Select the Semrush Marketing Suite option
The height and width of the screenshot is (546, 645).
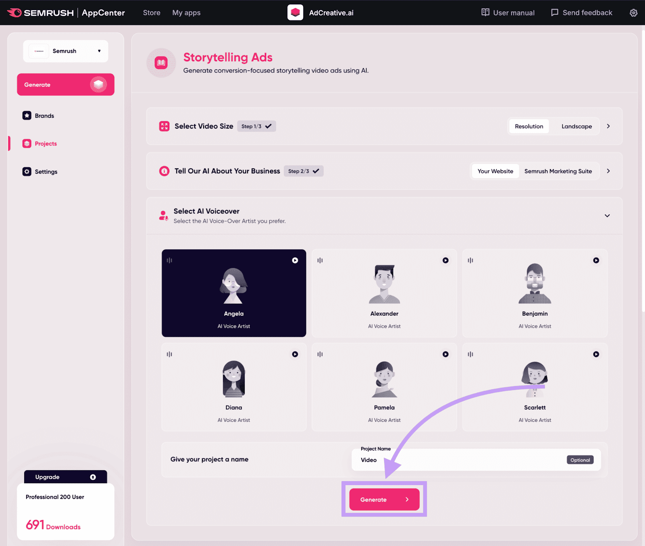tap(558, 171)
